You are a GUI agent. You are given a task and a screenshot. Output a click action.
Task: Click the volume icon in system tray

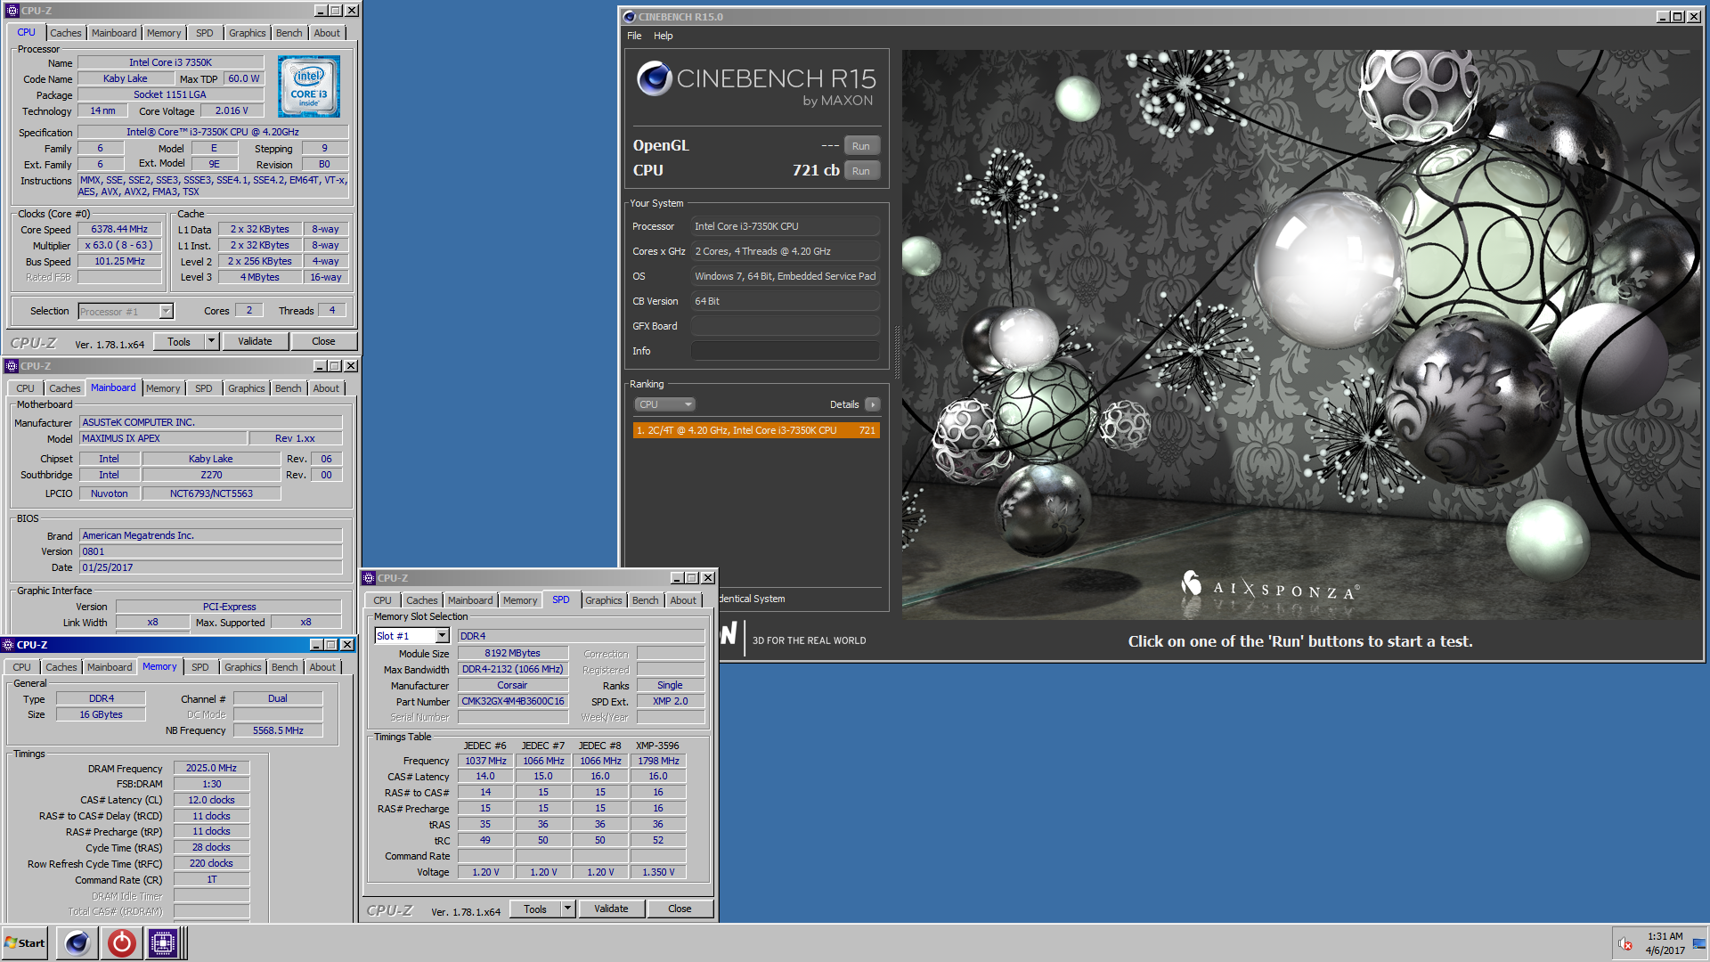pos(1624,943)
